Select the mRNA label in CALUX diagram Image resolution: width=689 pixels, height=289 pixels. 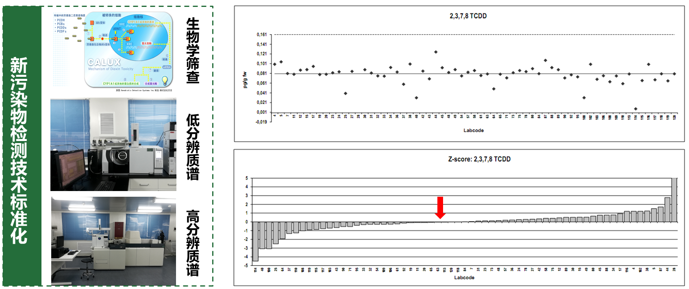[167, 67]
